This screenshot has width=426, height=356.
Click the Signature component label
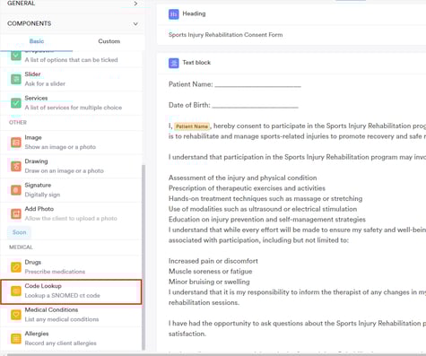[x=38, y=186]
